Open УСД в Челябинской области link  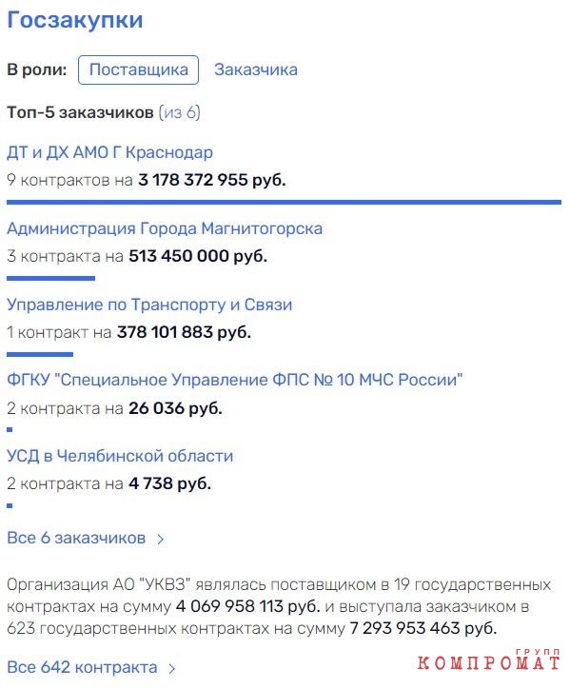pyautogui.click(x=120, y=456)
